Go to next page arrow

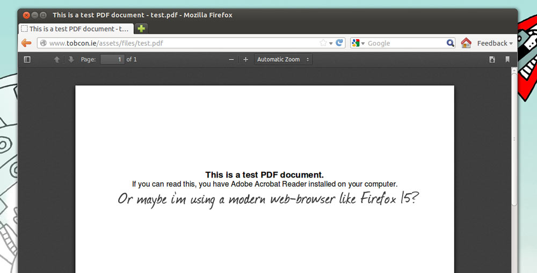click(71, 60)
